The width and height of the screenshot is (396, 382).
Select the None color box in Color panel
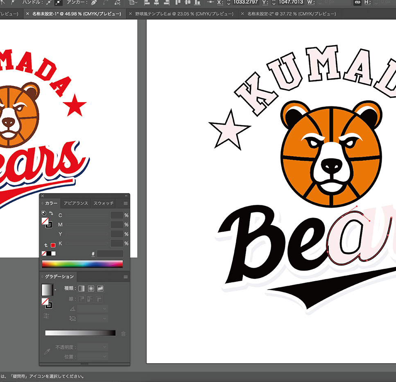coord(44,253)
